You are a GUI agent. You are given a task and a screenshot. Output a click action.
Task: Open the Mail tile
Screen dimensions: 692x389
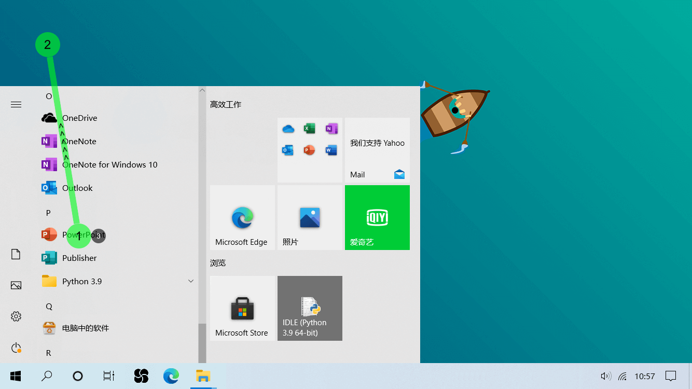377,150
